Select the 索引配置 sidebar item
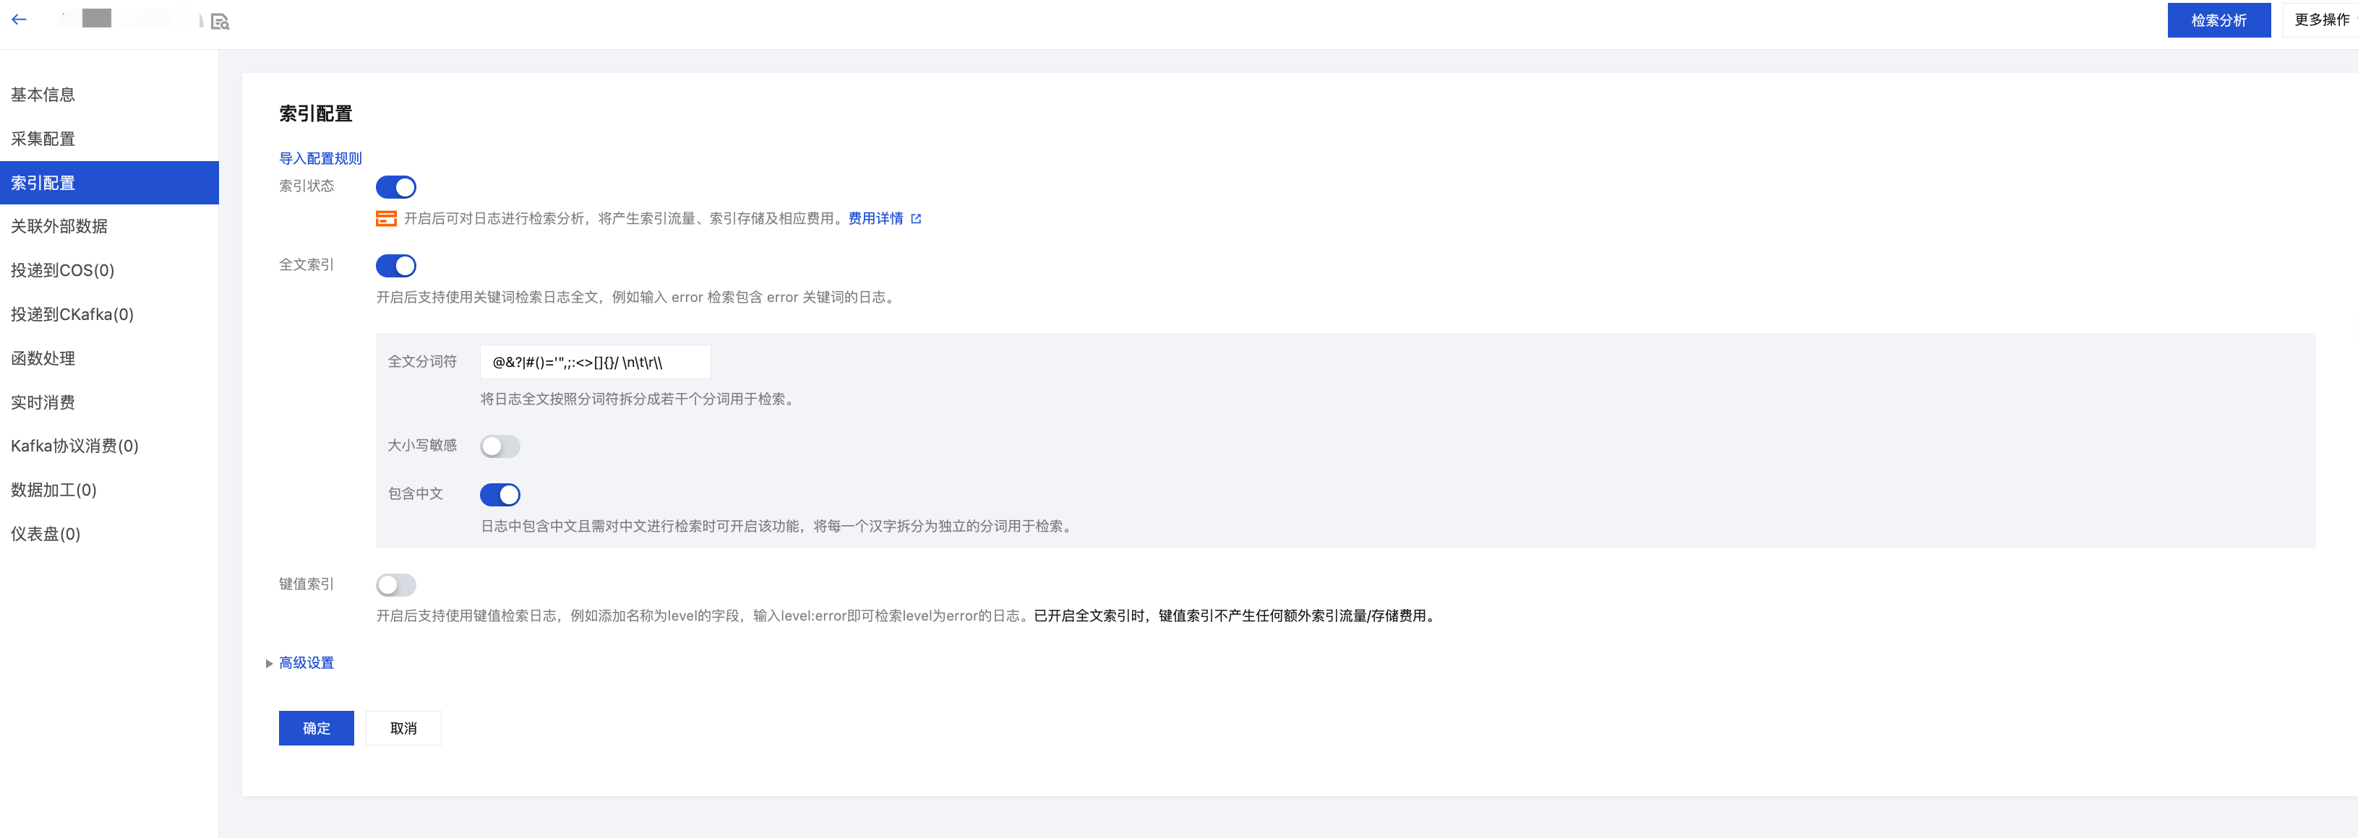The image size is (2358, 838). click(x=109, y=183)
